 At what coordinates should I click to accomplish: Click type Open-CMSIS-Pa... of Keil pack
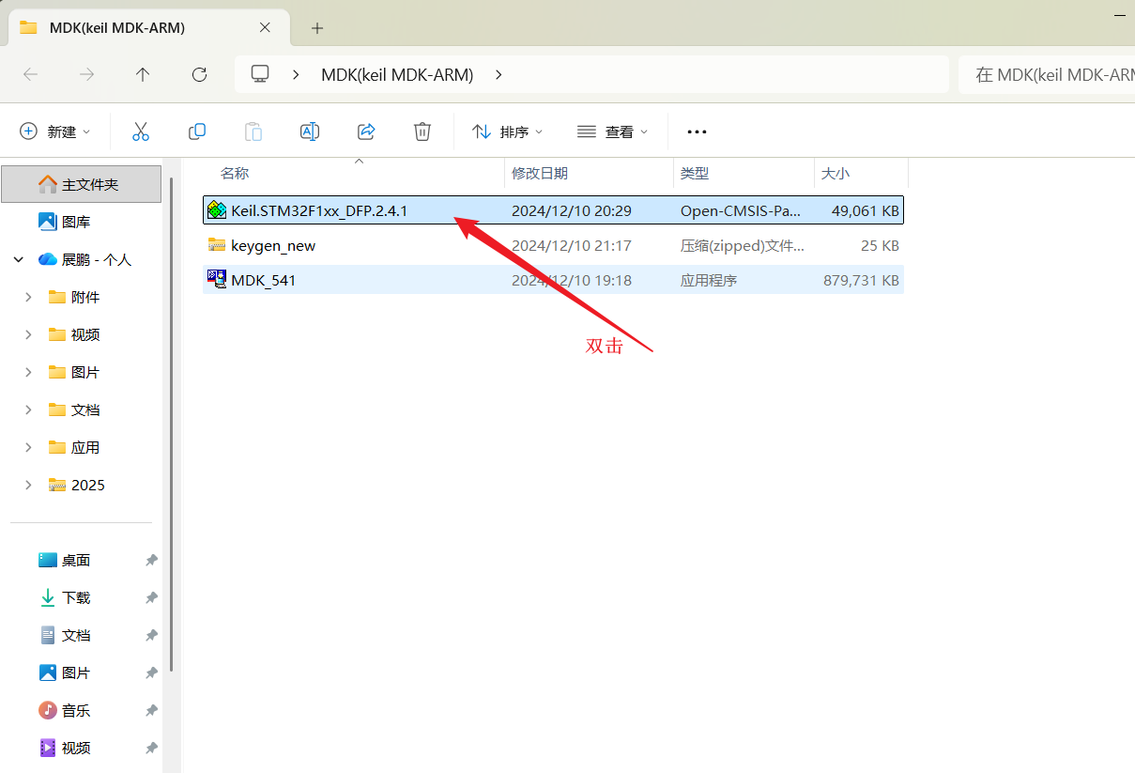[742, 211]
